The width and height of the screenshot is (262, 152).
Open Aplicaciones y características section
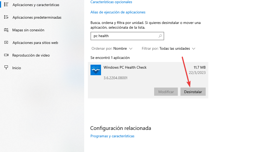36,5
